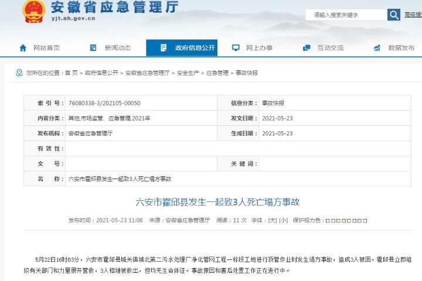Image resolution: width=422 pixels, height=281 pixels.
Task: Click the home icon beside 网站首页
Action: click(x=23, y=48)
